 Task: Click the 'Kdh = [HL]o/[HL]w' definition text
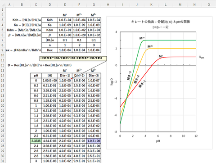pyautogui.click(x=27, y=20)
